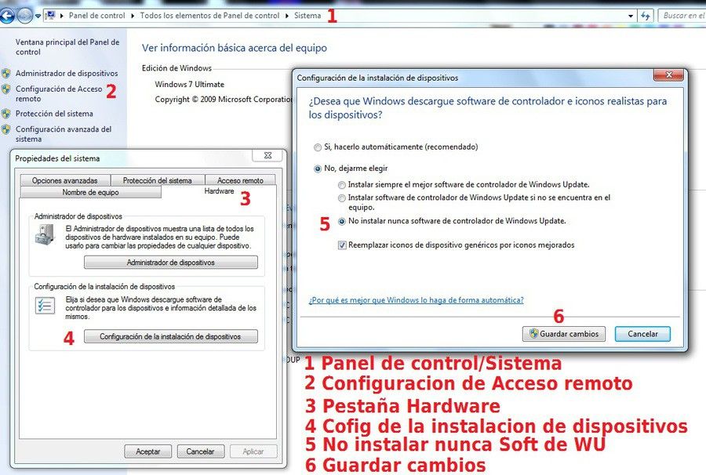The image size is (706, 475).
Task: Open the recent pages dropdown arrow
Action: point(38,16)
